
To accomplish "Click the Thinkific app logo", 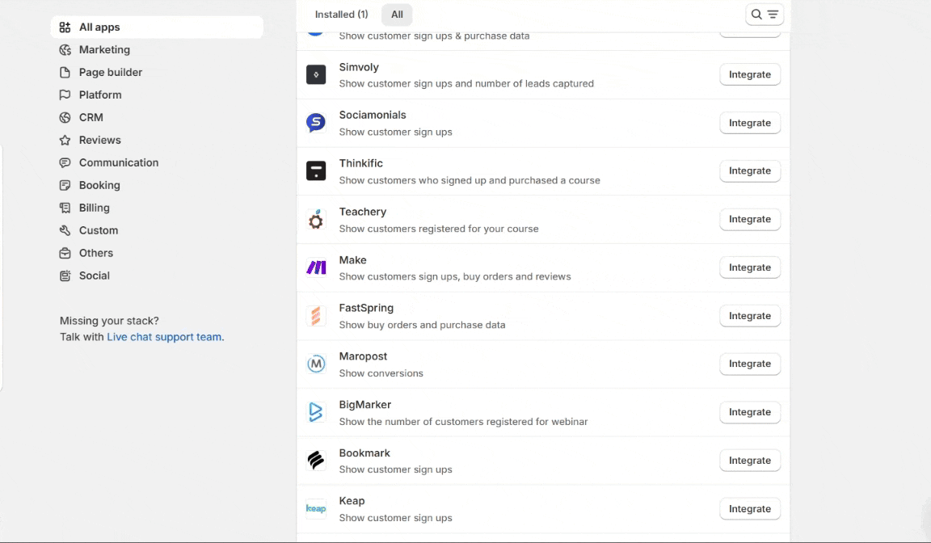I will click(x=316, y=171).
